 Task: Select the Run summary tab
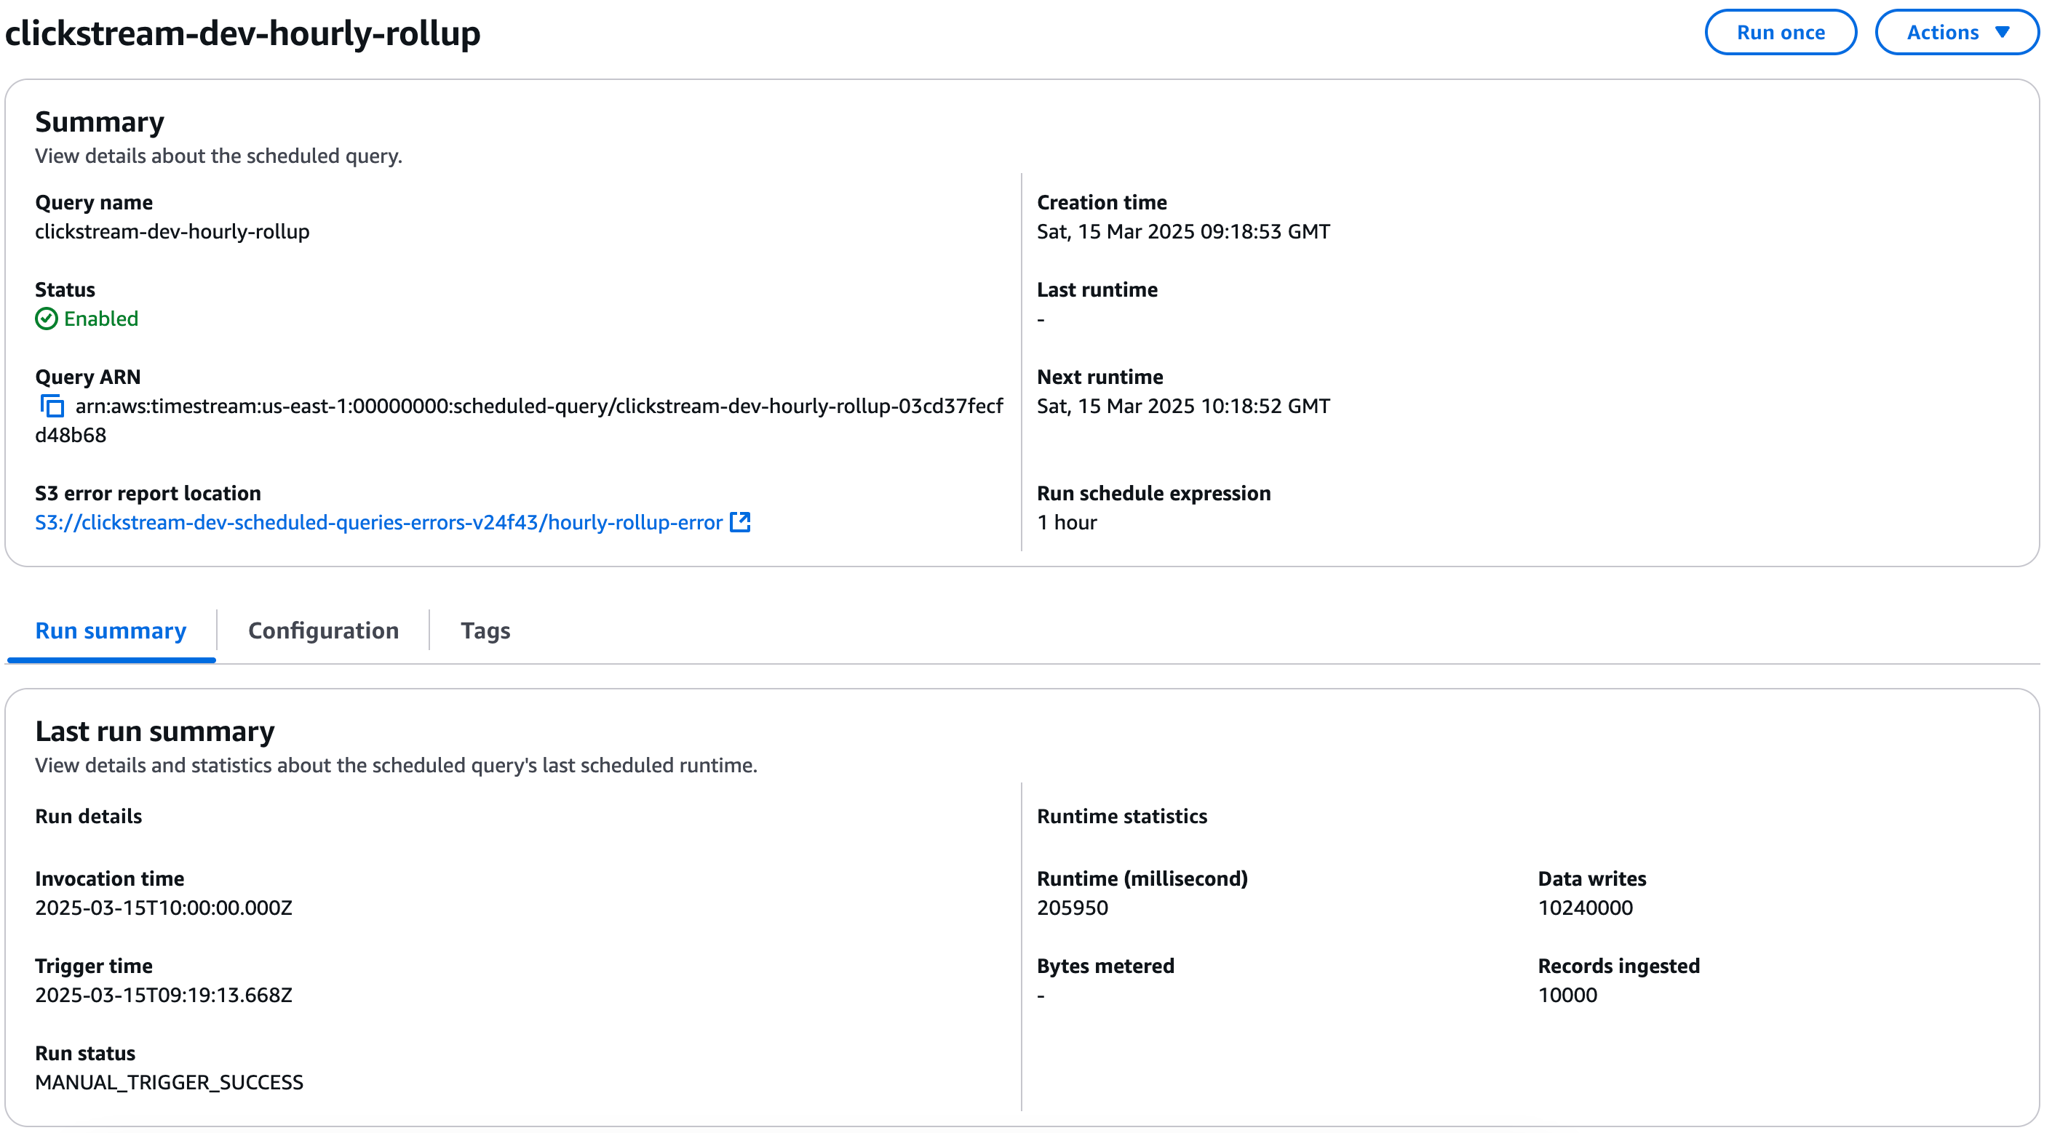pos(111,630)
